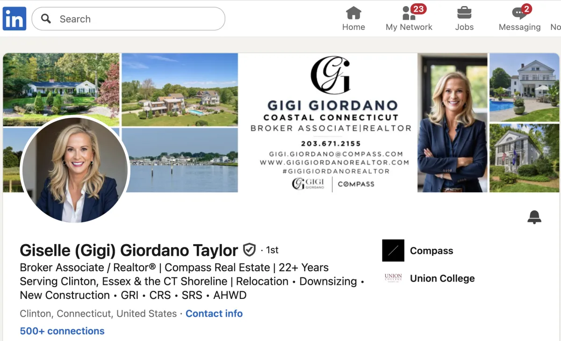The width and height of the screenshot is (561, 341).
Task: Click the magnifying glass search icon
Action: coord(46,19)
